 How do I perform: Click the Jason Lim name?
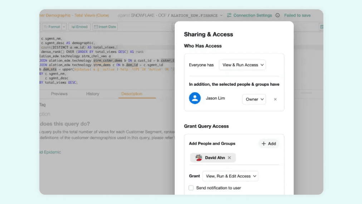pos(215,98)
